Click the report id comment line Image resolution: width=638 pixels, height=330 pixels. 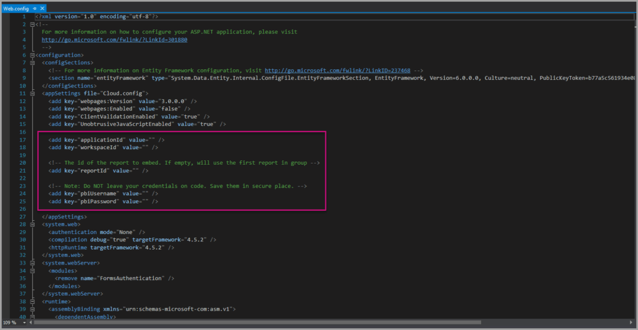pyautogui.click(x=184, y=163)
